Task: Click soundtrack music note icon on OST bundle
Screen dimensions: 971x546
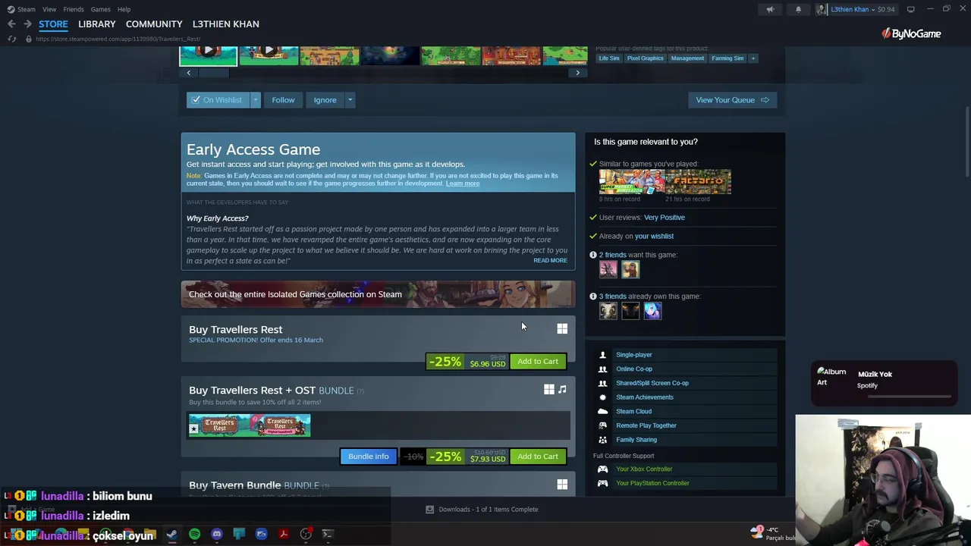Action: (x=562, y=389)
